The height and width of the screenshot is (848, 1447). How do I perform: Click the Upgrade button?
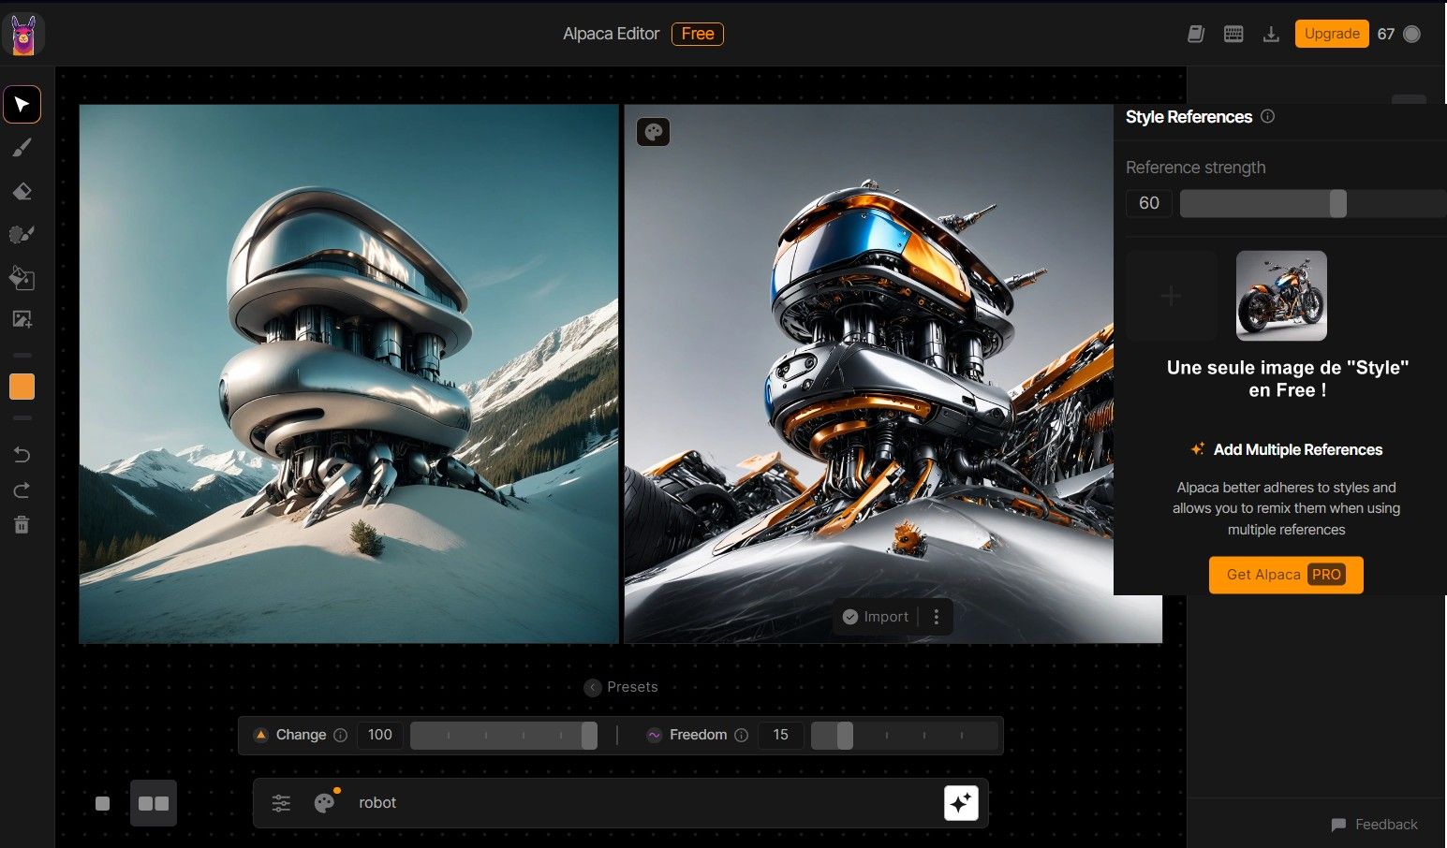coord(1332,34)
